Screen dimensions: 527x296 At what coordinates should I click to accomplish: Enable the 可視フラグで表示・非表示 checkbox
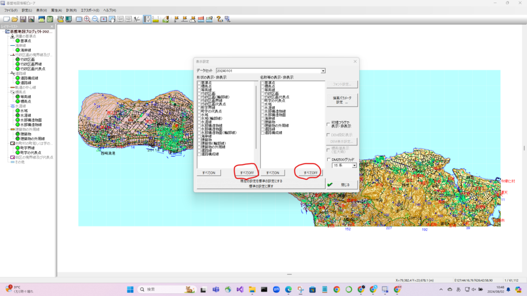tap(329, 124)
